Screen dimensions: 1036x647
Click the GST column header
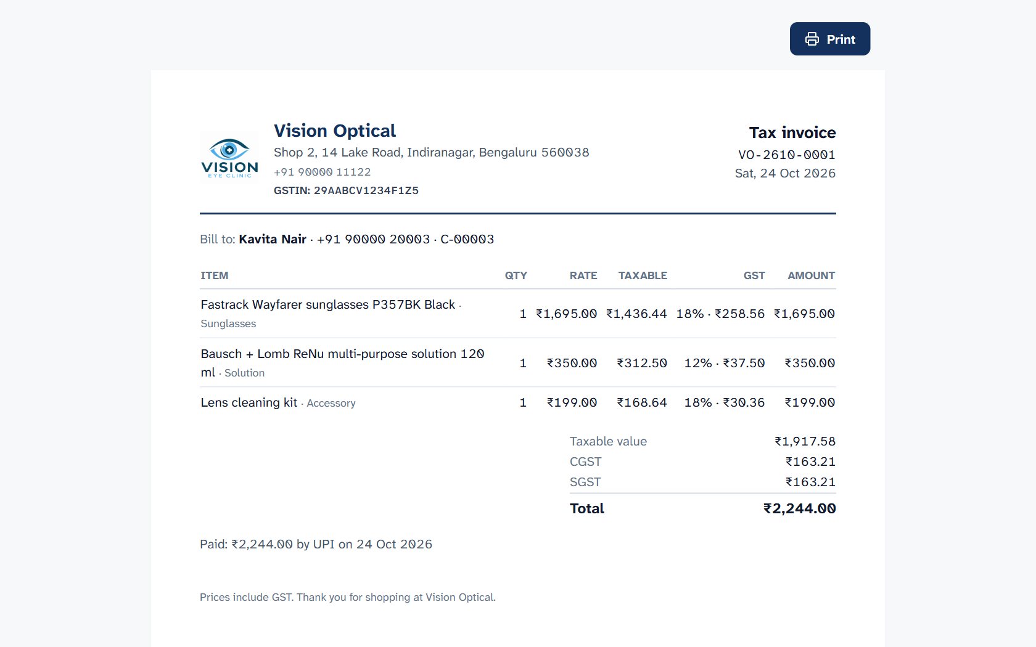coord(754,275)
